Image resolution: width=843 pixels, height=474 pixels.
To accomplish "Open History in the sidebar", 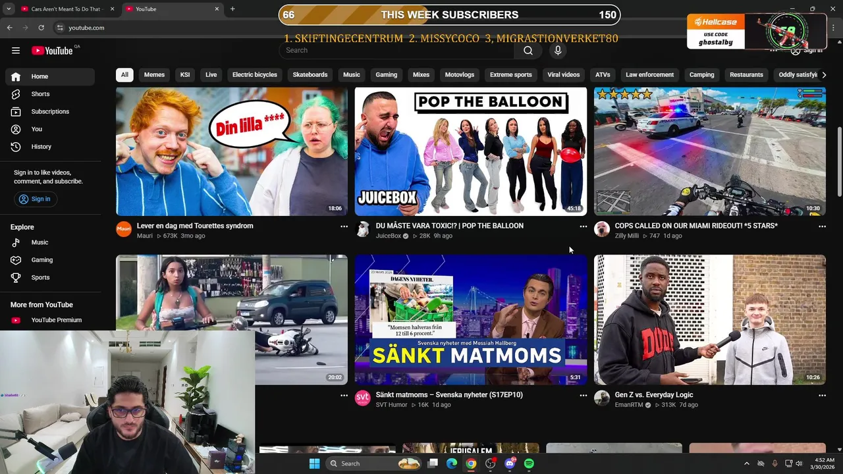I will click(x=50, y=147).
